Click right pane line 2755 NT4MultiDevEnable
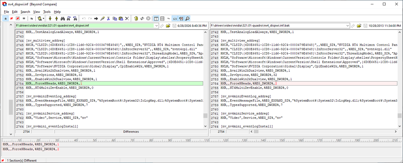403x163 pixels. 254,88
